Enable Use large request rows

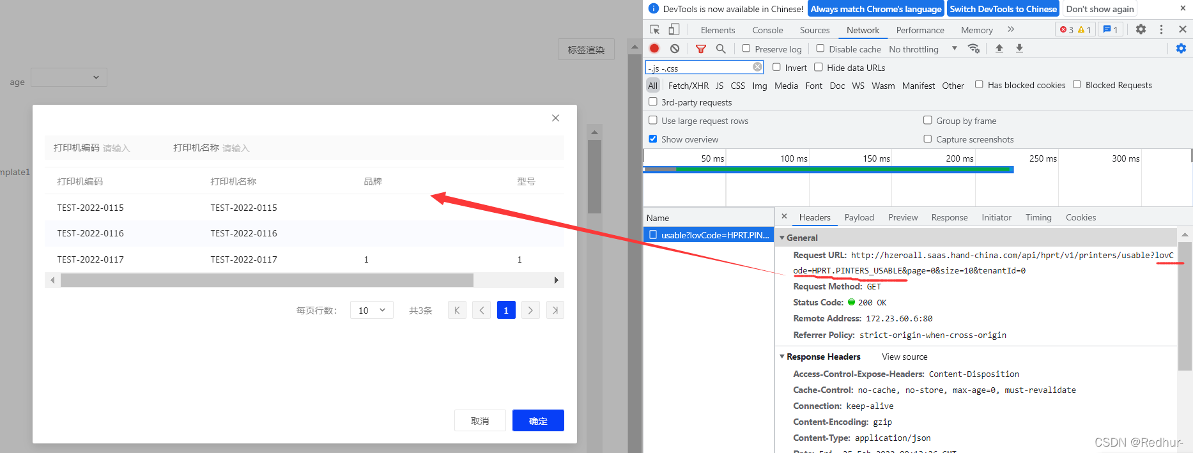point(652,120)
